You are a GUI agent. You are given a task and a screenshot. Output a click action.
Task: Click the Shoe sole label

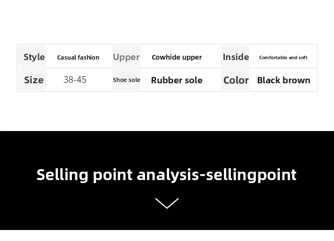(126, 80)
